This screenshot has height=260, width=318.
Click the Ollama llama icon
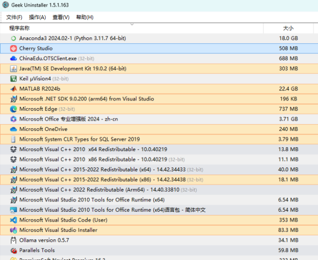[x=13, y=240]
